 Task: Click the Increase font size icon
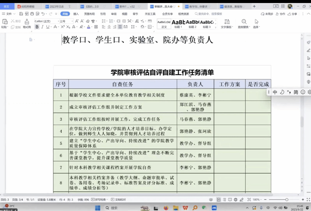pos(77,21)
